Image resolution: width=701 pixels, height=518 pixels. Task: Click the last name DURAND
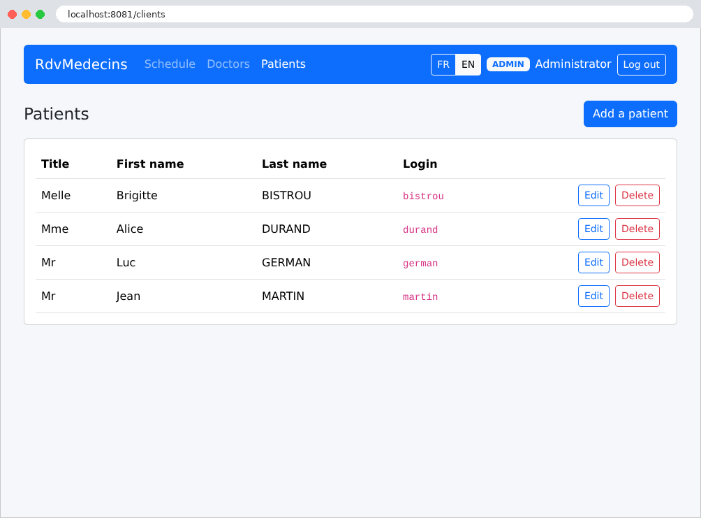click(x=286, y=229)
